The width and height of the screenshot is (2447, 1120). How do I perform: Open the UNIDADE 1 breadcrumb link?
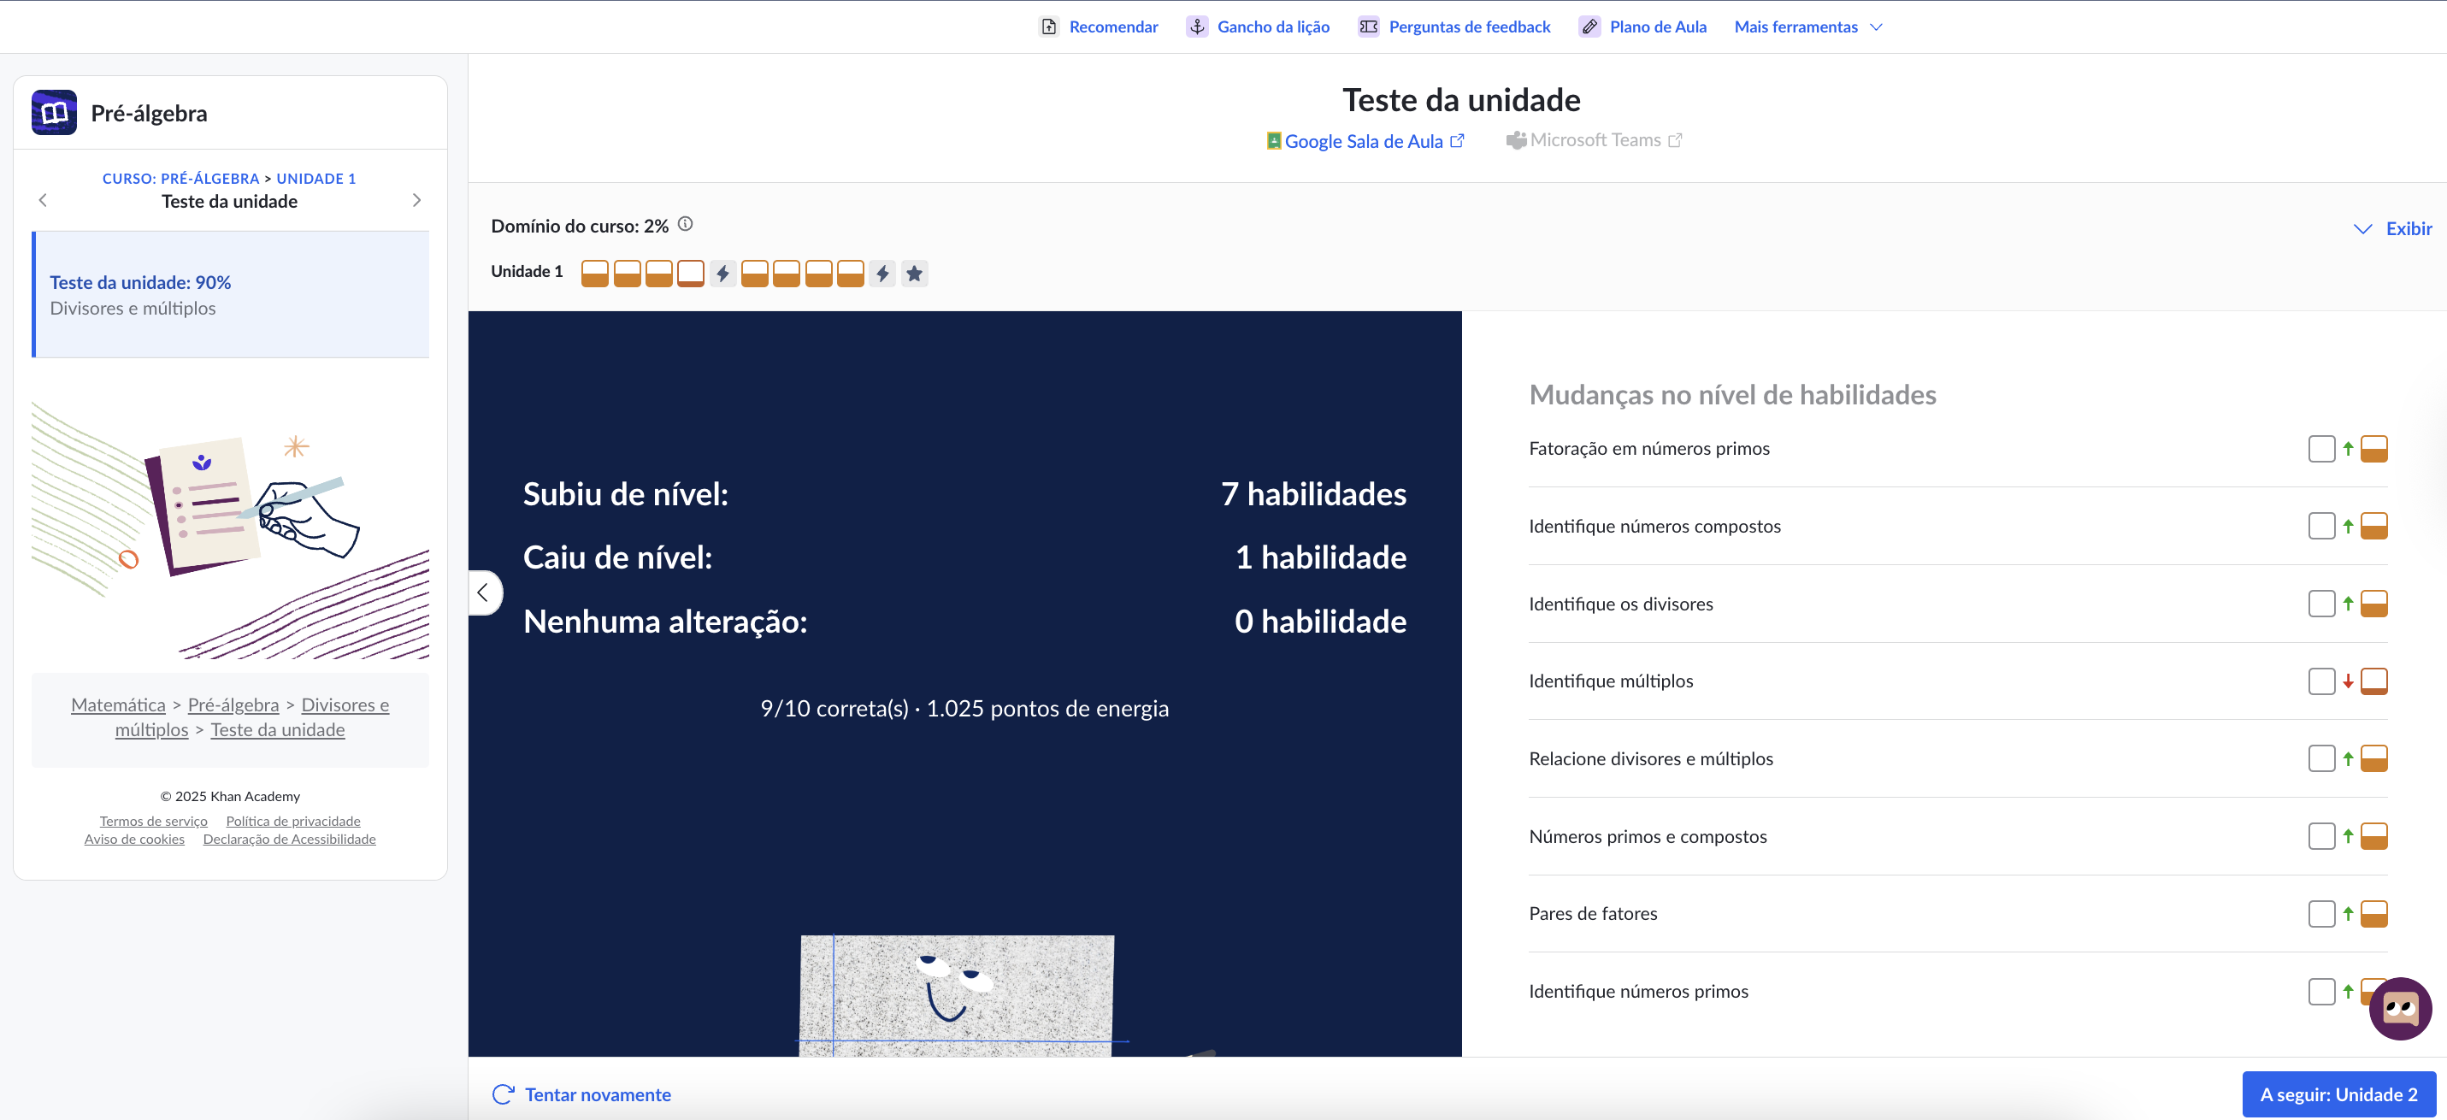(316, 179)
